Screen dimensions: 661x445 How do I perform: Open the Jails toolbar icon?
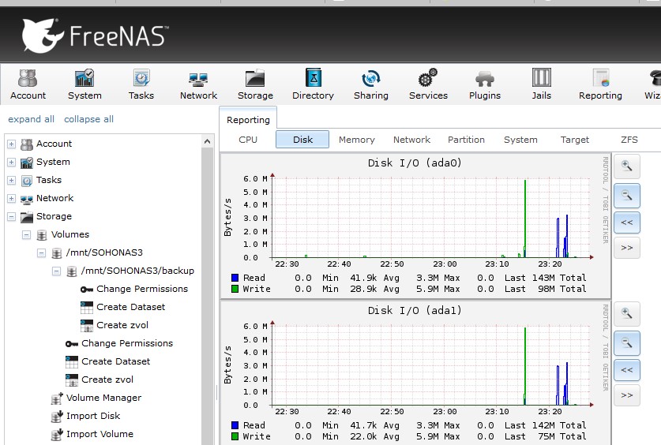[x=541, y=84]
